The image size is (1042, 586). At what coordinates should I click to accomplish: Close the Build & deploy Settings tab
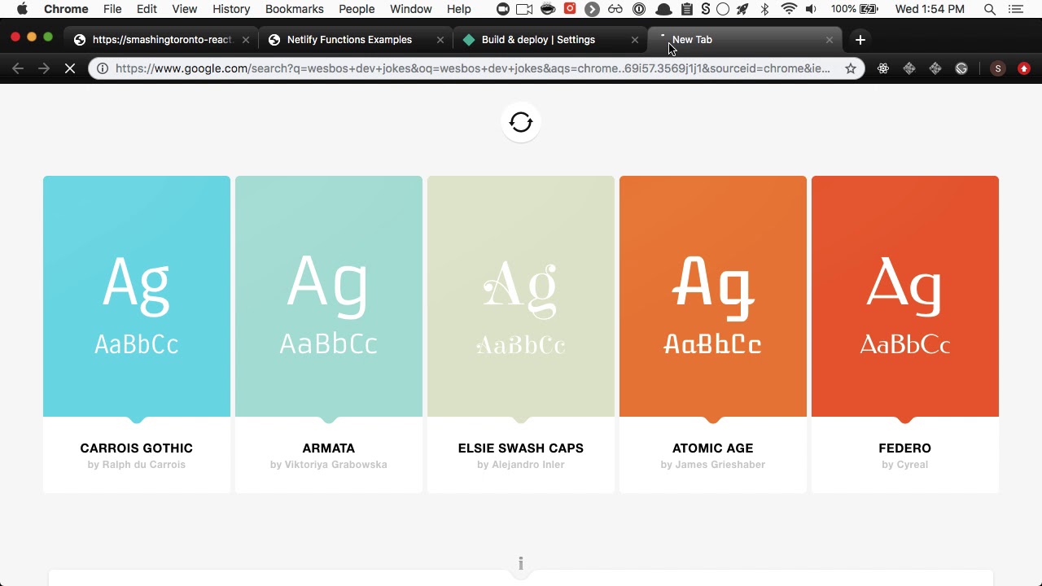[635, 40]
